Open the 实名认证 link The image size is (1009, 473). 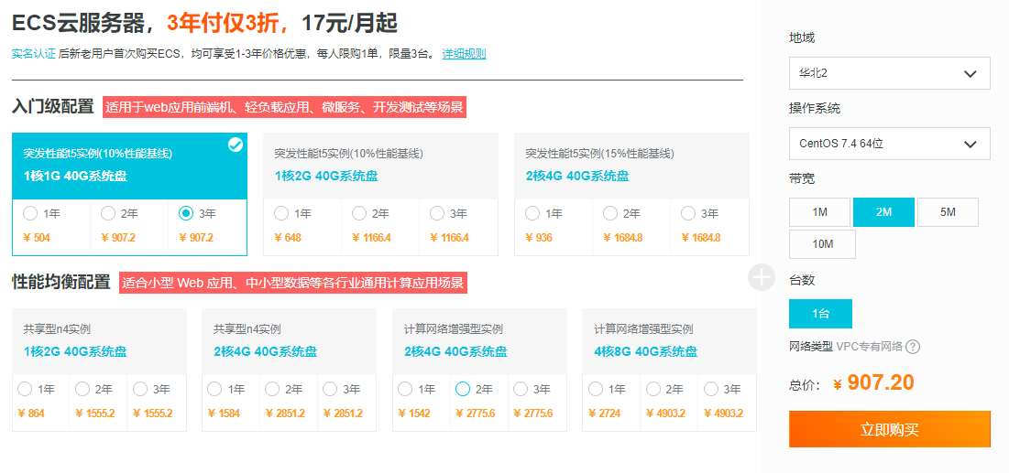(x=34, y=54)
